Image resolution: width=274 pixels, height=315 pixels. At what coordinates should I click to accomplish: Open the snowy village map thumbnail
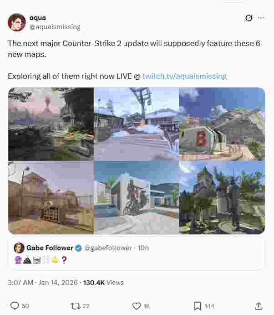(137, 124)
